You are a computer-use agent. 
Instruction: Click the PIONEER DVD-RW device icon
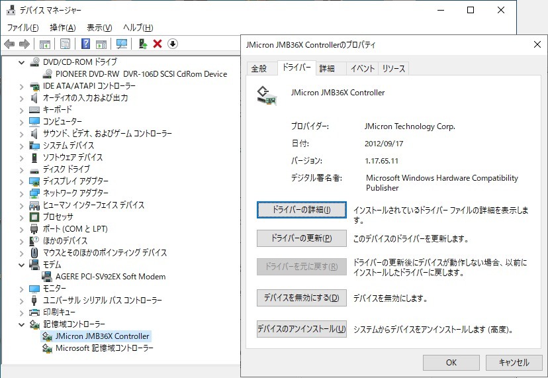tap(47, 73)
